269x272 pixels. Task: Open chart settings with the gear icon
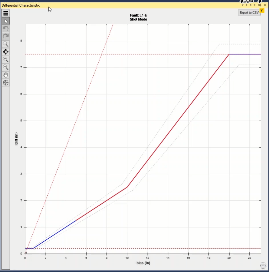pyautogui.click(x=263, y=265)
